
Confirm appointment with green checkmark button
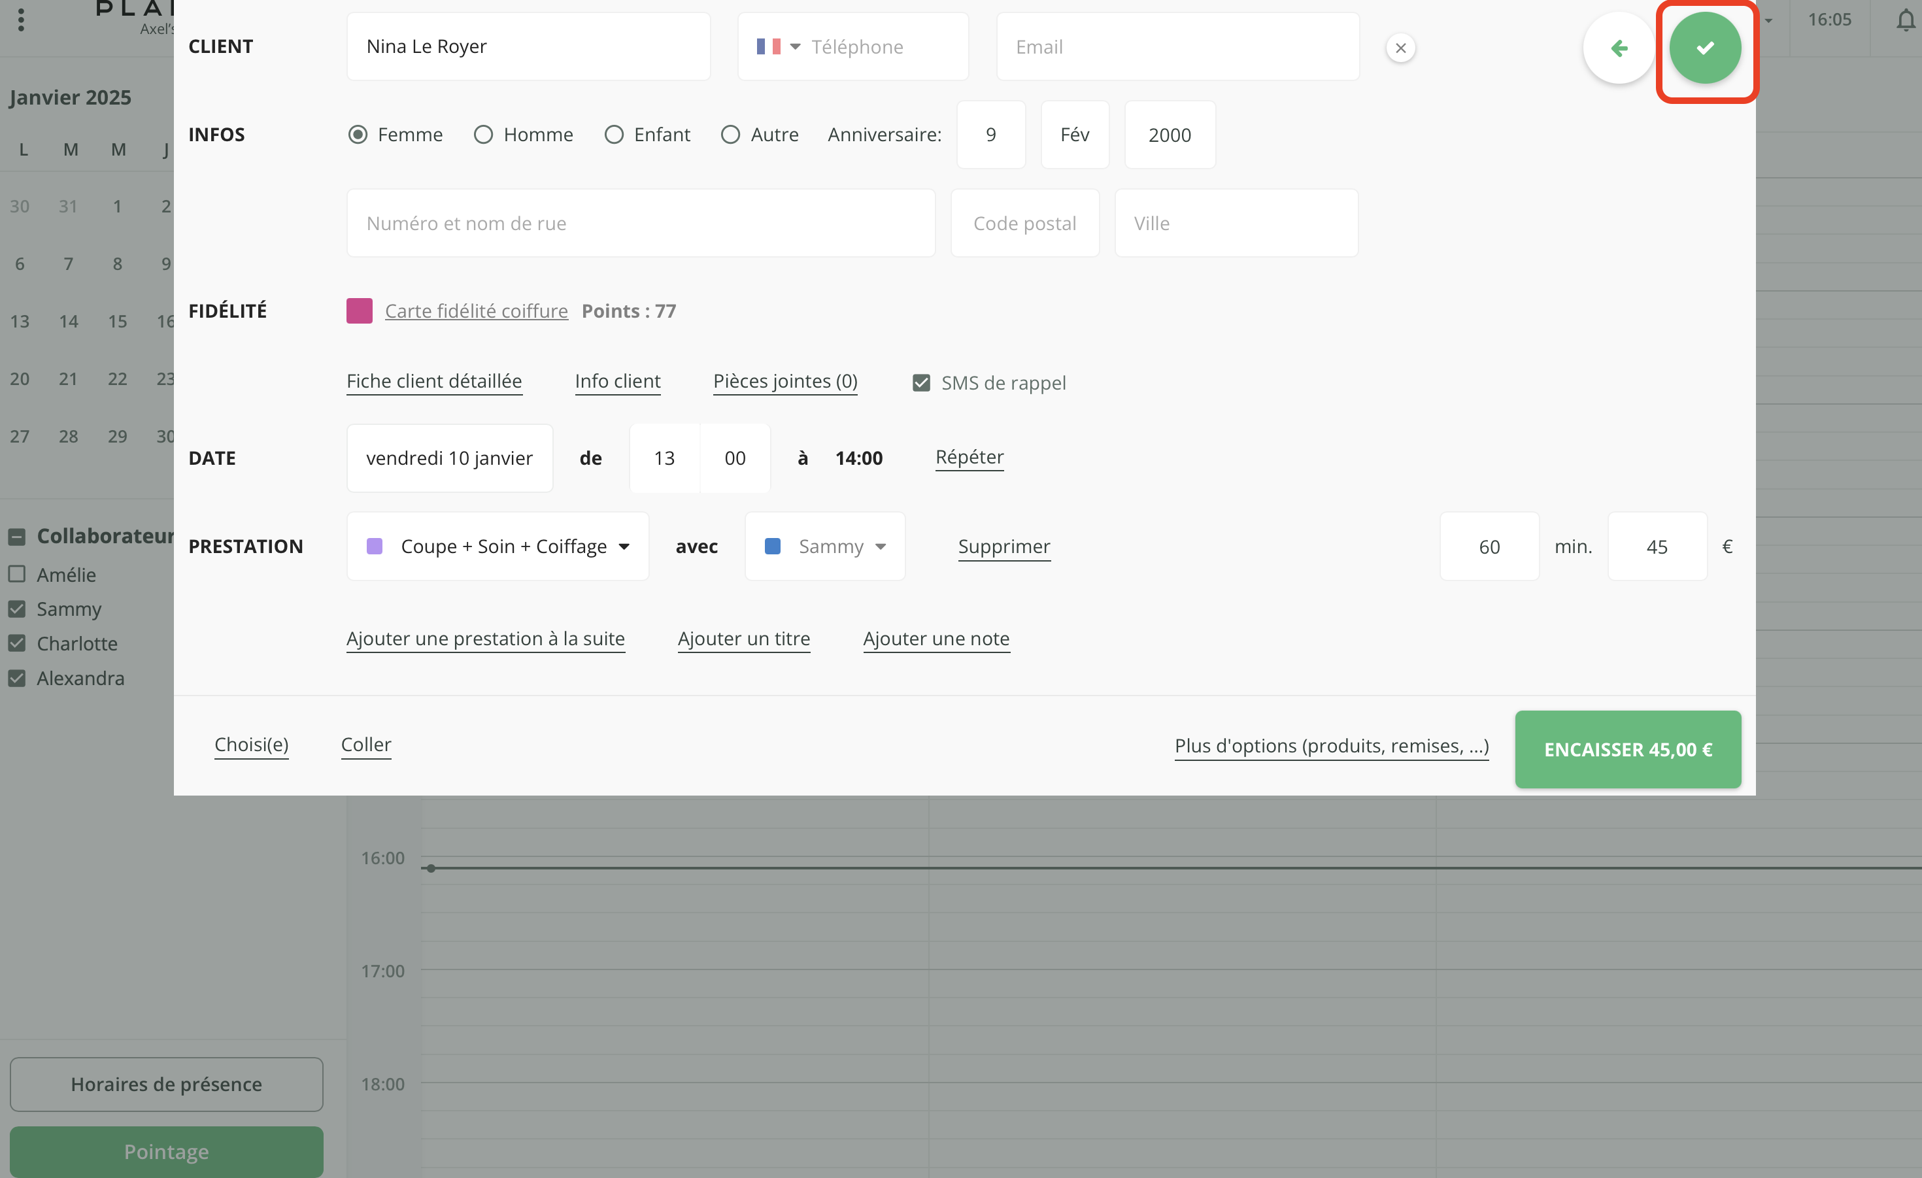[x=1704, y=48]
